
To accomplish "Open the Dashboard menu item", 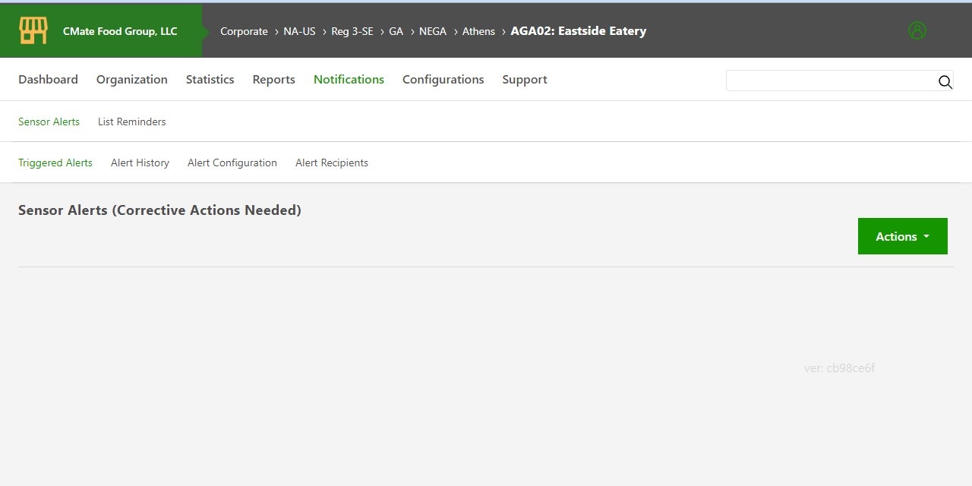I will pos(48,79).
